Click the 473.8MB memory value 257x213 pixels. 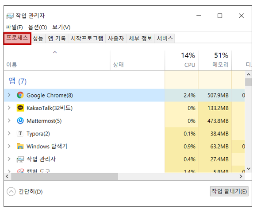[218, 121]
